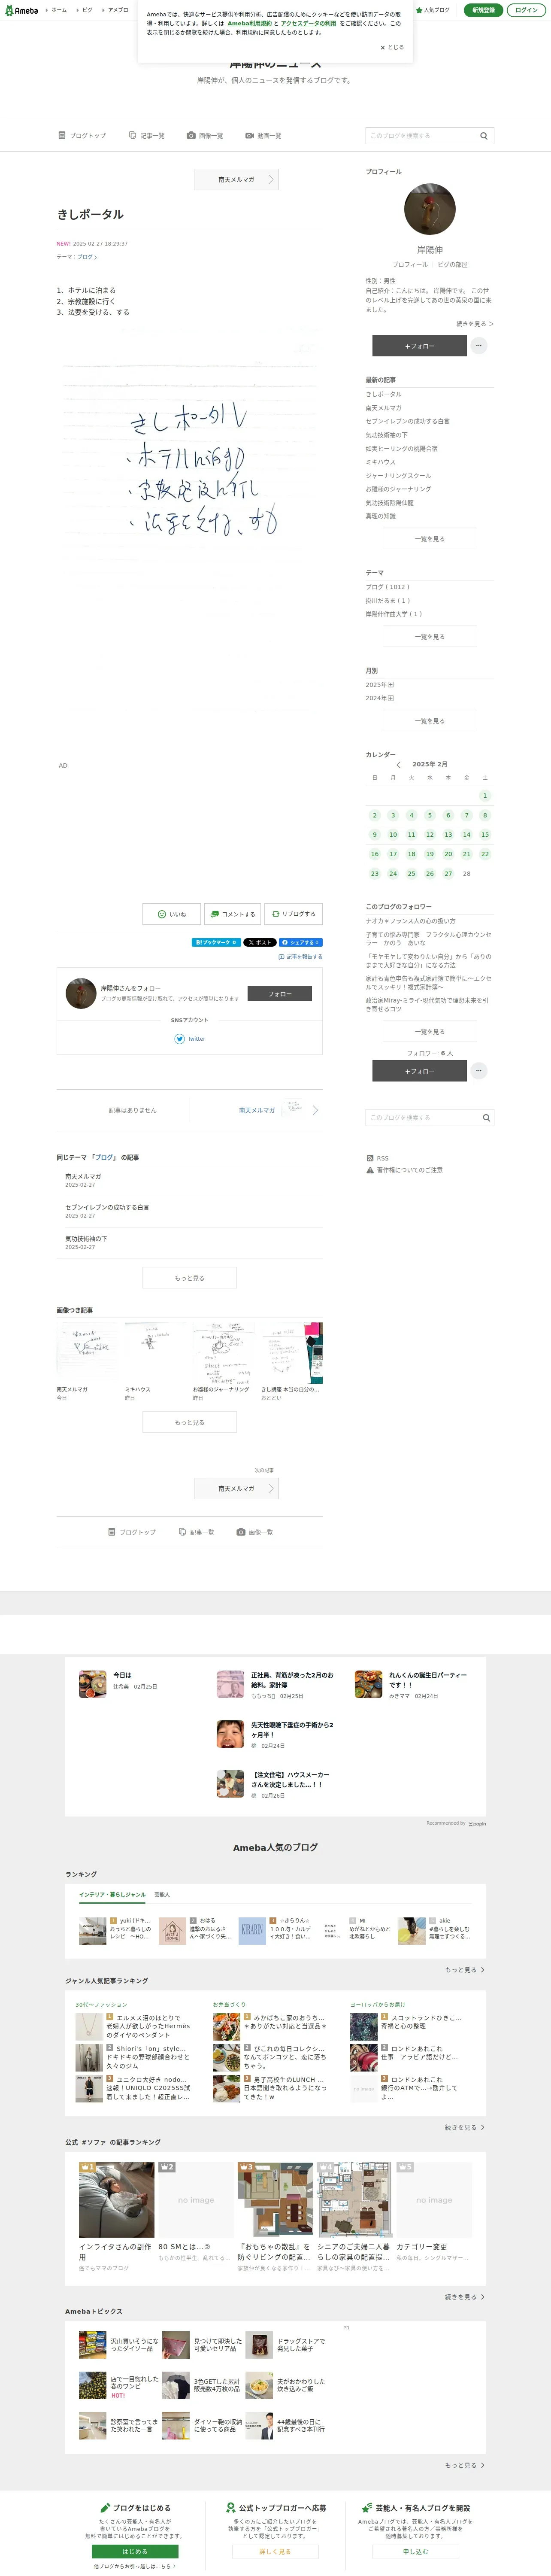
Task: Open the RSS feed link
Action: coord(378,1158)
